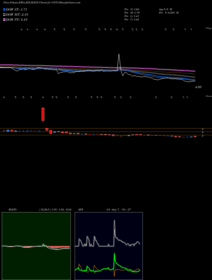Click the axis label 3 on candlestick chart

203,132
